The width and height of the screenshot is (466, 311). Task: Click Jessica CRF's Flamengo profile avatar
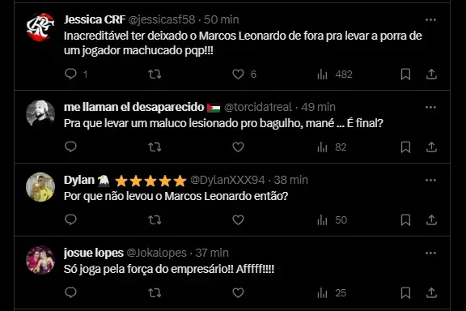tap(40, 27)
